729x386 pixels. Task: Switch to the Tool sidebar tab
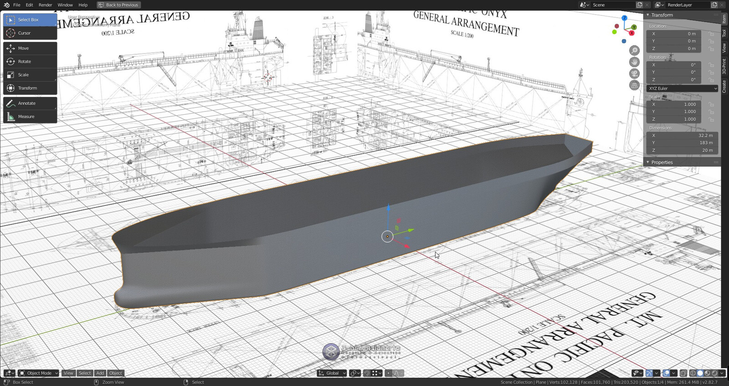pos(724,33)
